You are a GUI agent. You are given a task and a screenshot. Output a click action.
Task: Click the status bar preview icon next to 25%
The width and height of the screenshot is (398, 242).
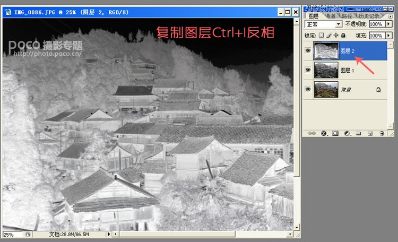point(28,235)
